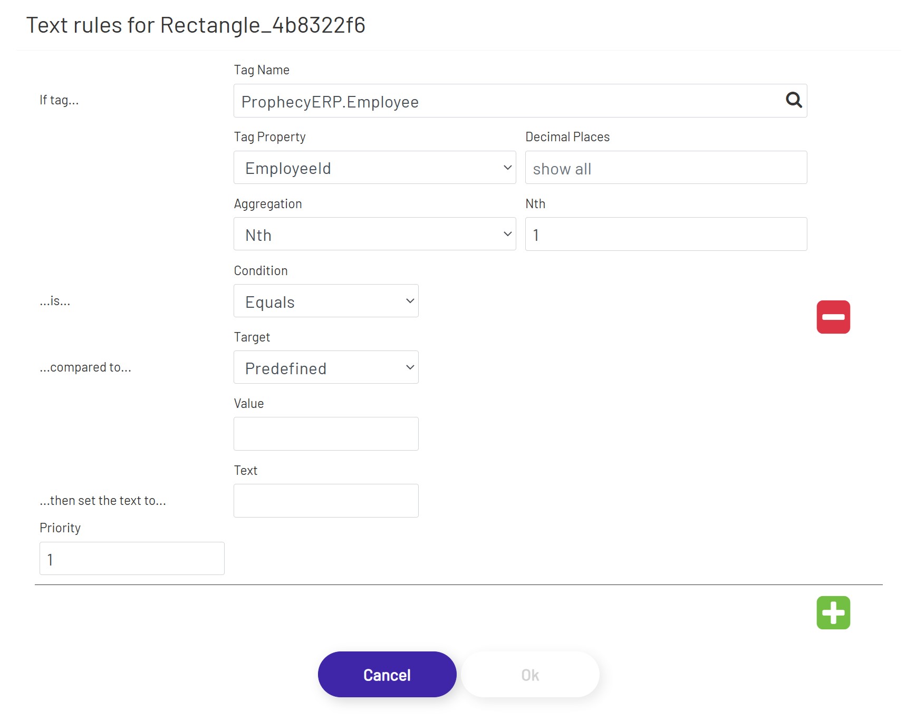Click the empty Value input field
The image size is (916, 721).
coord(325,433)
